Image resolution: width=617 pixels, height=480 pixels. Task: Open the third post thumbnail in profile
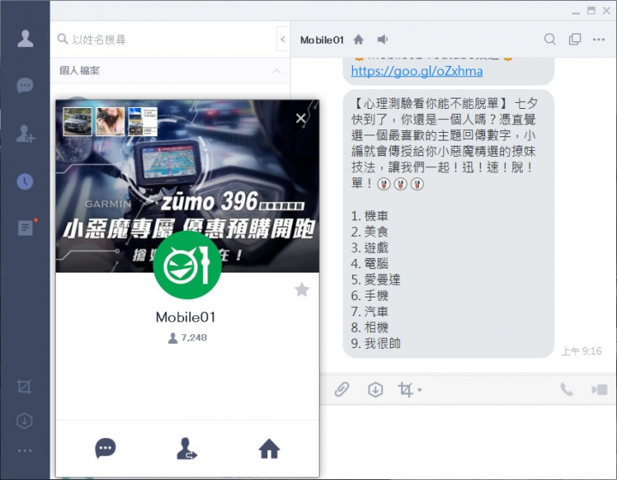pyautogui.click(x=143, y=122)
